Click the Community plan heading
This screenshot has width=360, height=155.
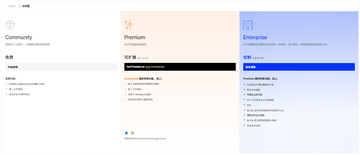coord(19,37)
